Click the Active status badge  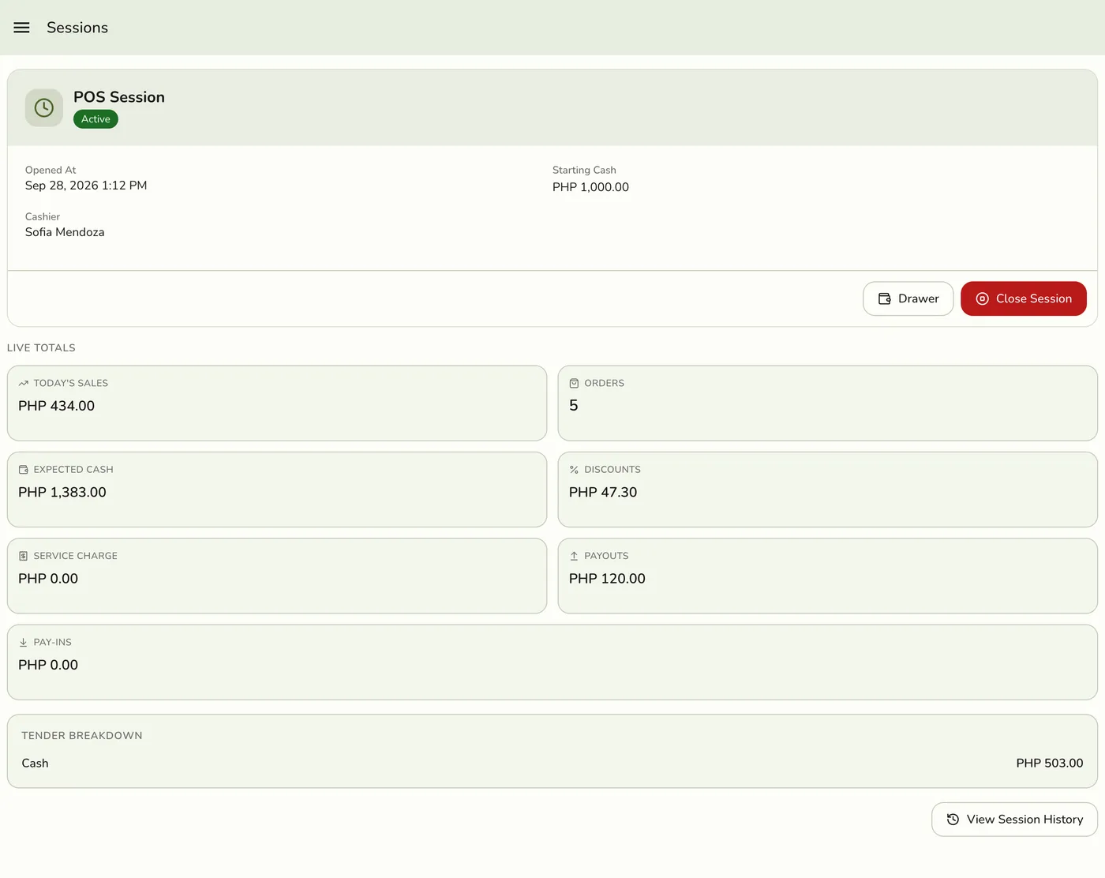tap(96, 119)
